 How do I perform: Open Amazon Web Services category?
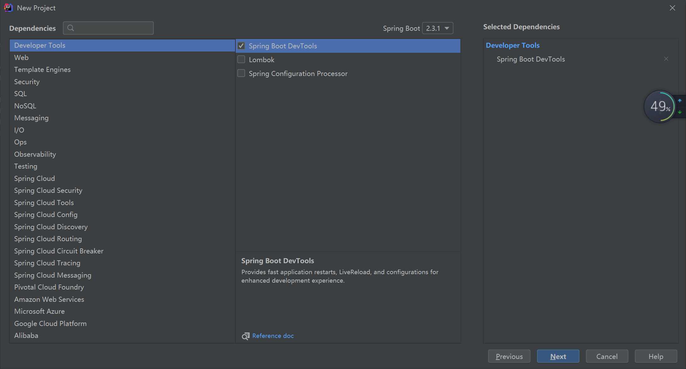pyautogui.click(x=122, y=299)
